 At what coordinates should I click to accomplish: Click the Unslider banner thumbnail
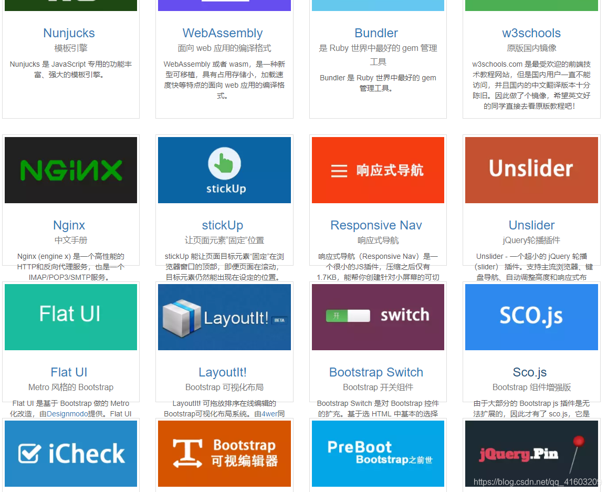point(531,170)
